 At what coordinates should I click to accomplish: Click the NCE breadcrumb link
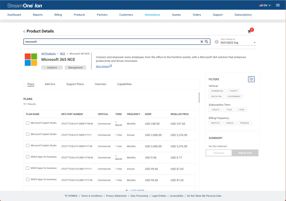coord(63,54)
